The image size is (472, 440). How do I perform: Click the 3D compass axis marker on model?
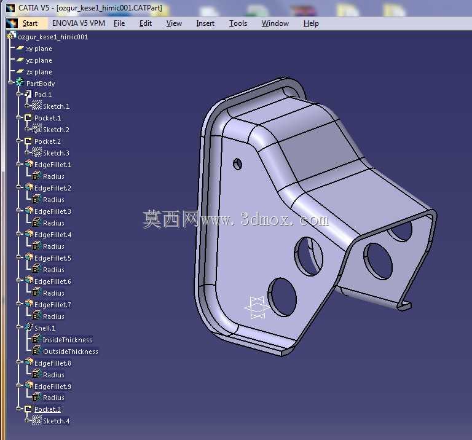click(257, 307)
